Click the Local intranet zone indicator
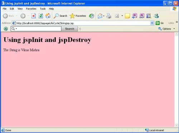The height and width of the screenshot is (133, 179). coord(154,130)
